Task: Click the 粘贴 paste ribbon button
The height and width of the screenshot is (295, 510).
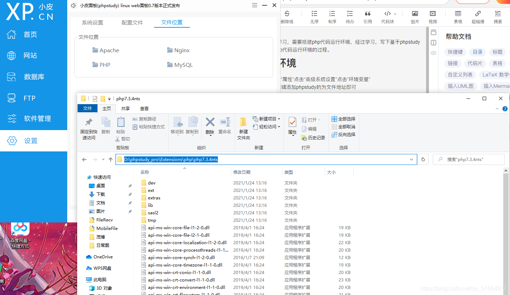Action: [121, 125]
